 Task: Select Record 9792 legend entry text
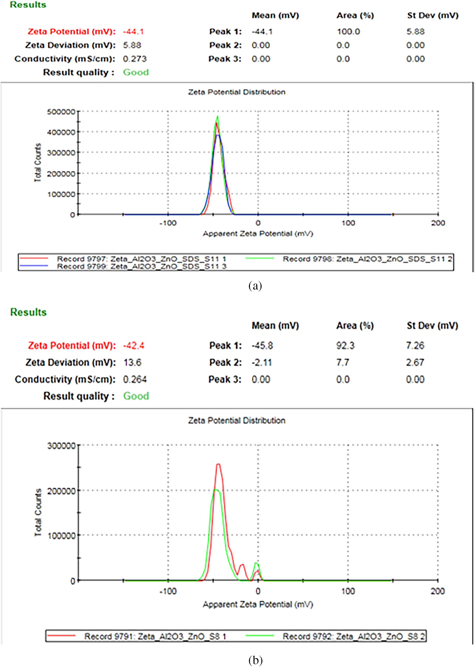tap(353, 636)
